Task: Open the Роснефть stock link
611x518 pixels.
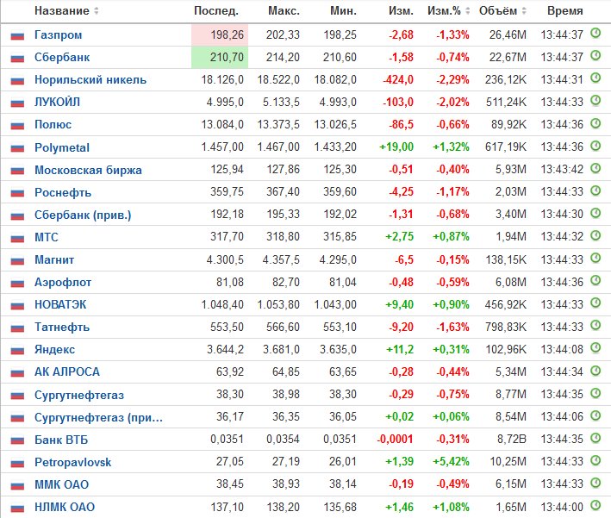Action: [x=63, y=192]
